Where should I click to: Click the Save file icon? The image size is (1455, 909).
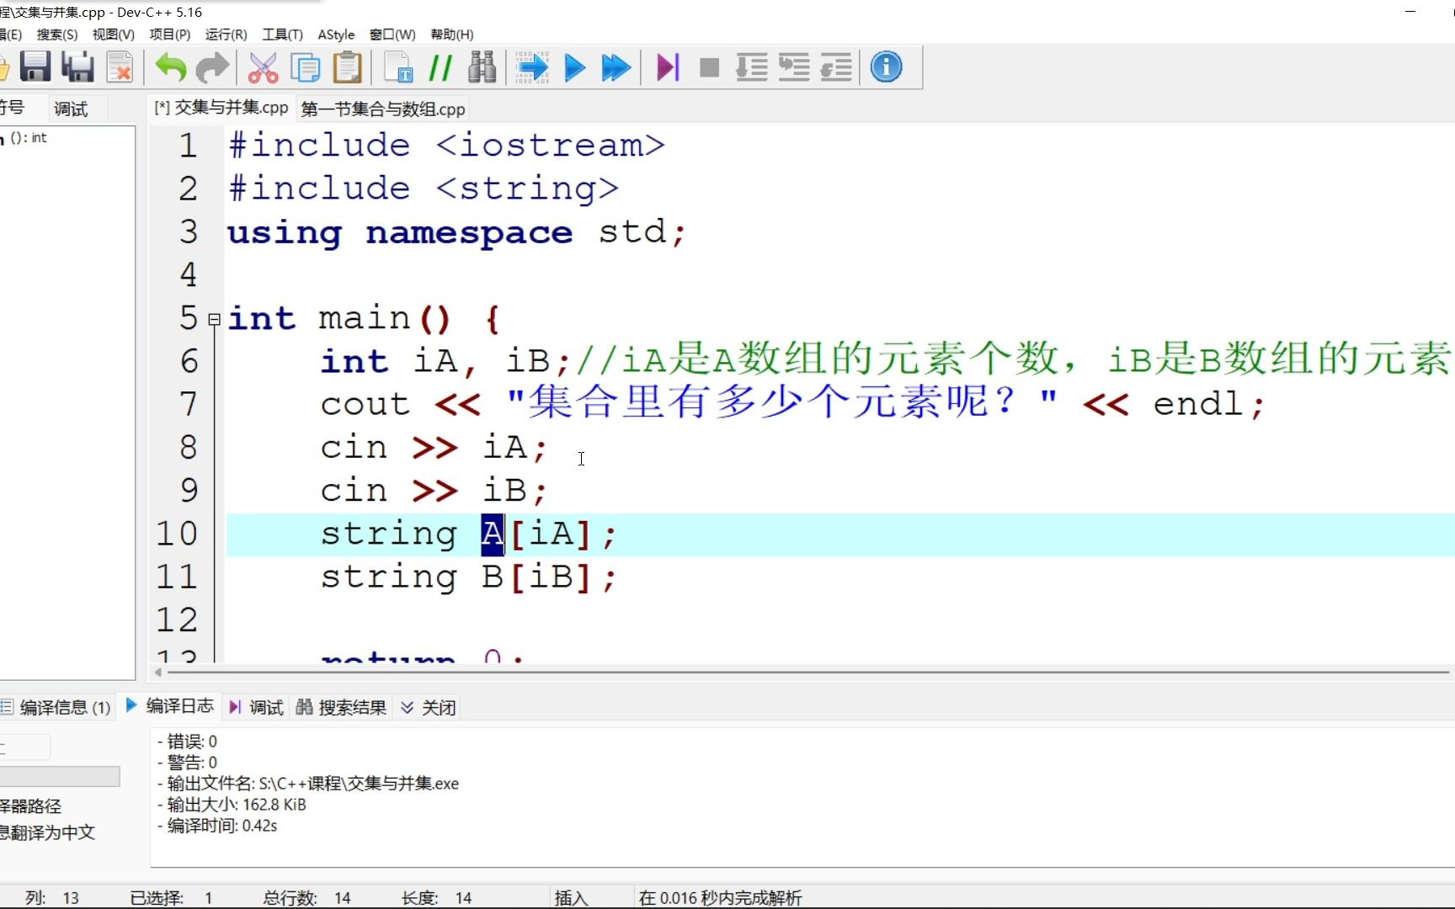click(x=35, y=67)
